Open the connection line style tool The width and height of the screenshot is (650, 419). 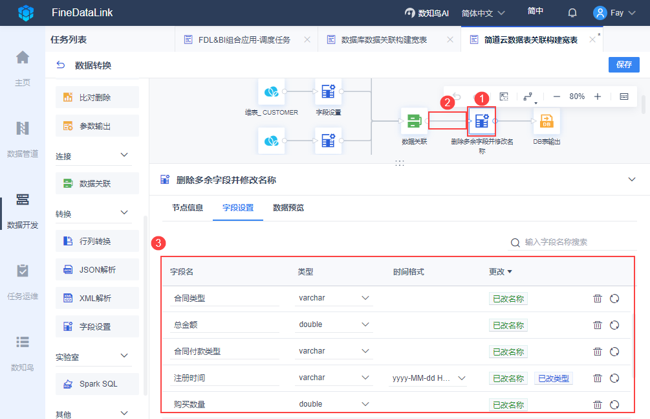pyautogui.click(x=529, y=97)
